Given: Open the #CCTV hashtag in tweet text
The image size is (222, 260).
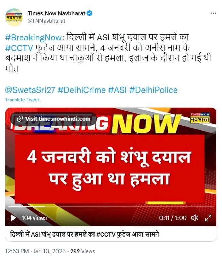Looking at the screenshot, I should point(19,48).
